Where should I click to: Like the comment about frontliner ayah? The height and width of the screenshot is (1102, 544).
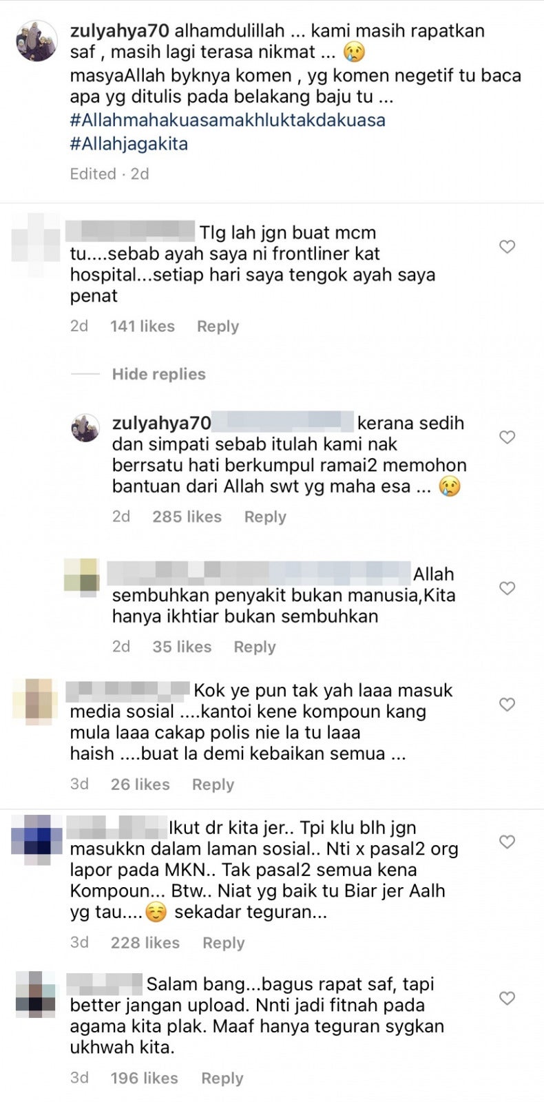click(x=507, y=247)
